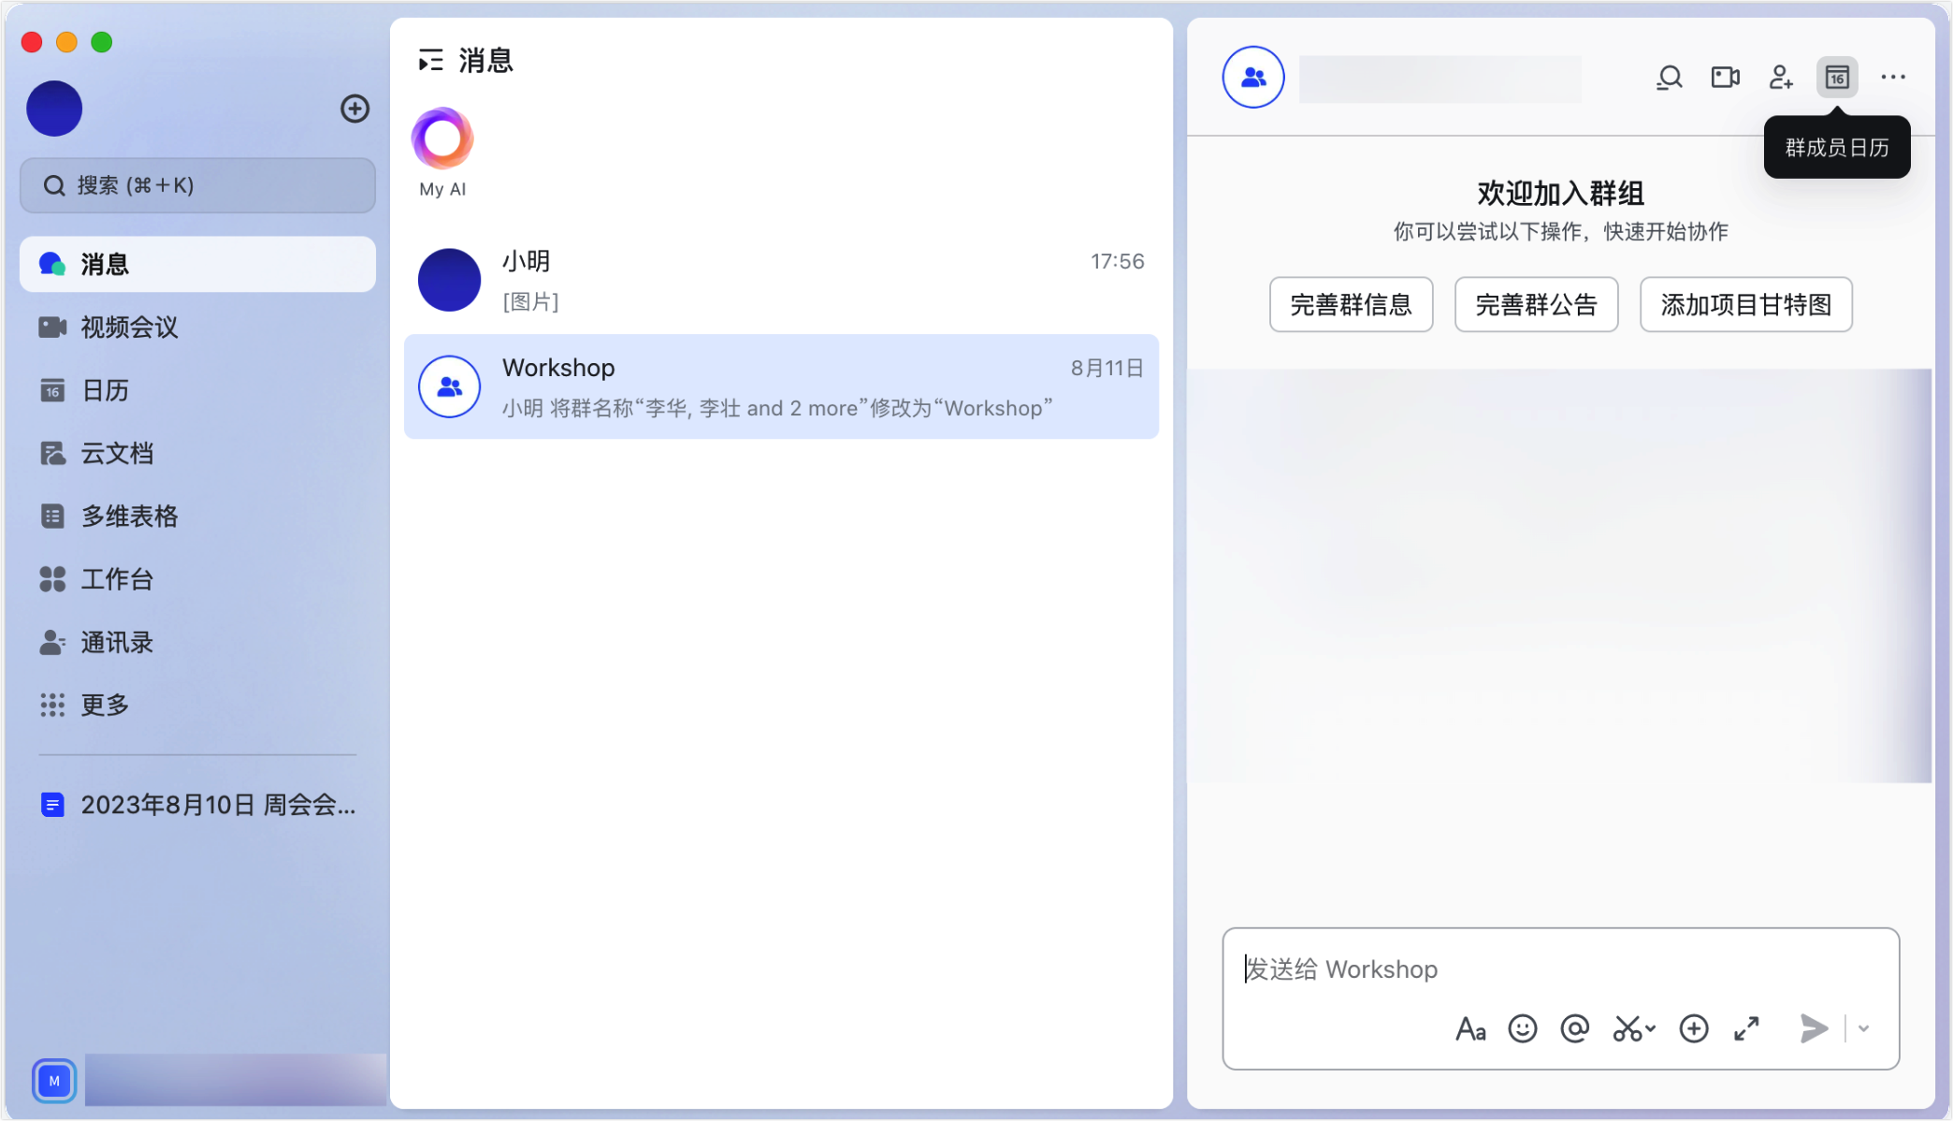Click the 搜索 search field
Viewport: 1953px width, 1121px height.
click(x=197, y=185)
